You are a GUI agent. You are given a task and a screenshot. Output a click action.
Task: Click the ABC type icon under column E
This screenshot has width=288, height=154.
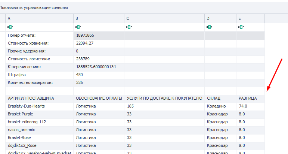[x=241, y=27]
